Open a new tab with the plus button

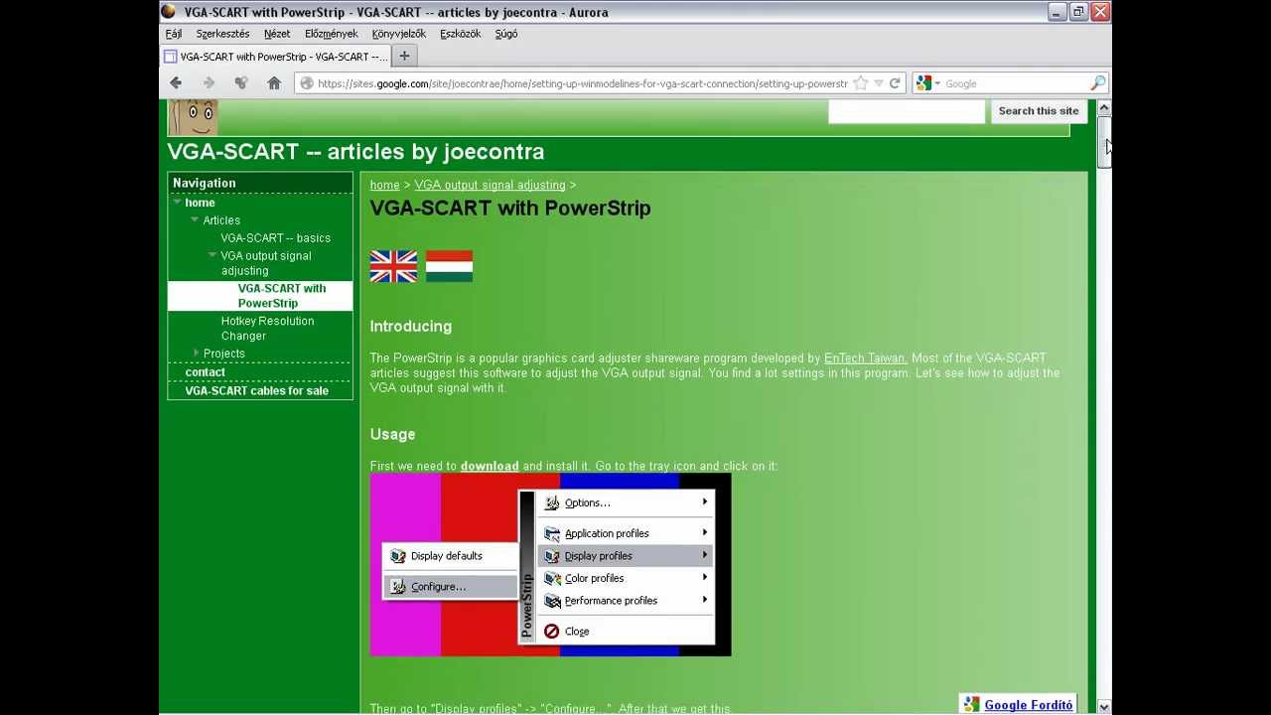tap(404, 57)
